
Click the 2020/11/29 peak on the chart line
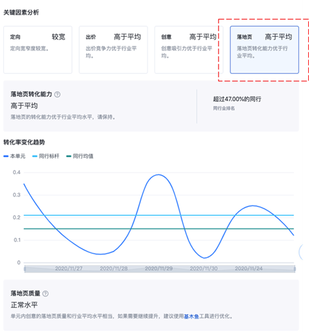click(x=159, y=175)
